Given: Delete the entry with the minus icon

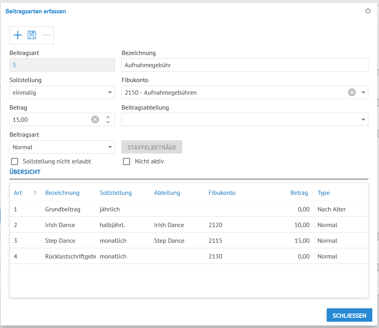Looking at the screenshot, I should [x=46, y=35].
